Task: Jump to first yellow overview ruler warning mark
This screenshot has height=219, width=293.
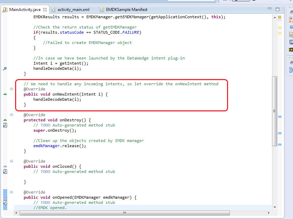Action: pos(280,27)
